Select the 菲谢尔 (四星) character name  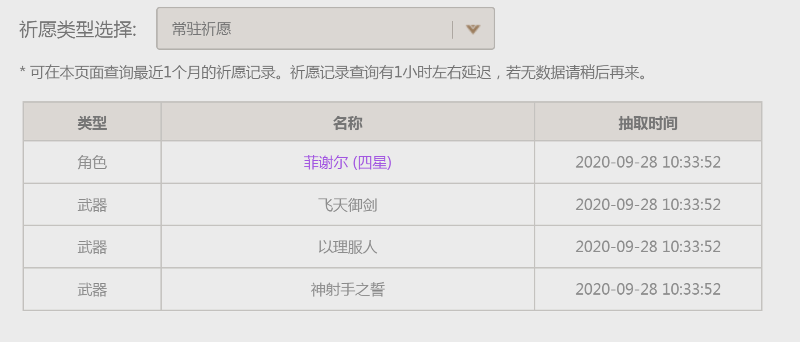[x=347, y=162]
